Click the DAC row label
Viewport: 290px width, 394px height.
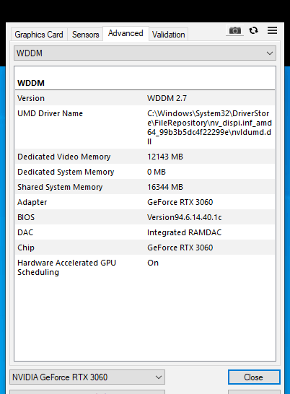coord(25,232)
